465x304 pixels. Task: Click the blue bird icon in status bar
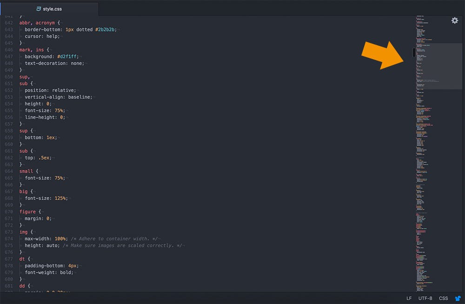458,298
